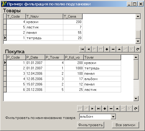
Task: Go to first record in Товары navigator
Action: [x=82, y=49]
